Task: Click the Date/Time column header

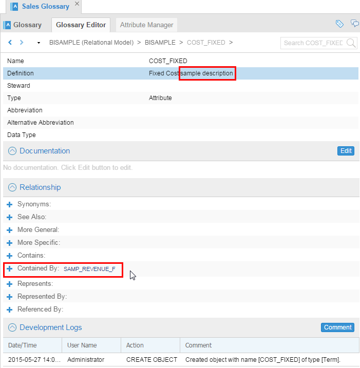Action: point(33,345)
